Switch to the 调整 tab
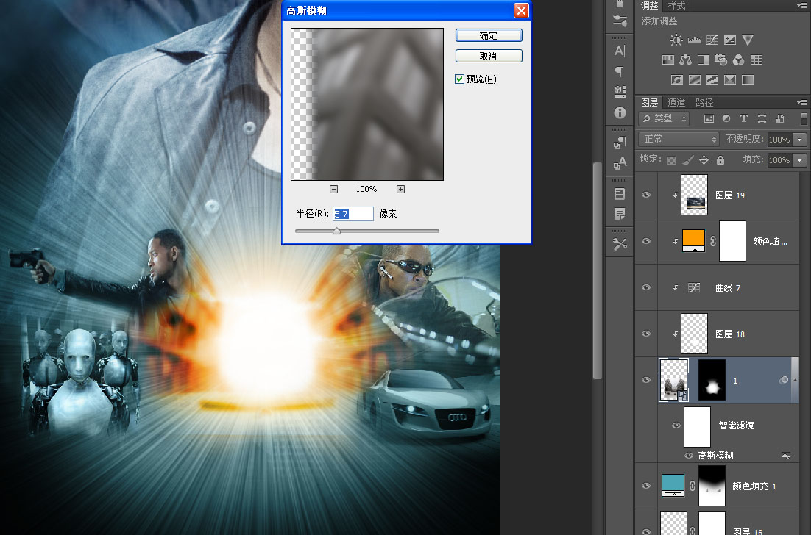 click(x=650, y=6)
